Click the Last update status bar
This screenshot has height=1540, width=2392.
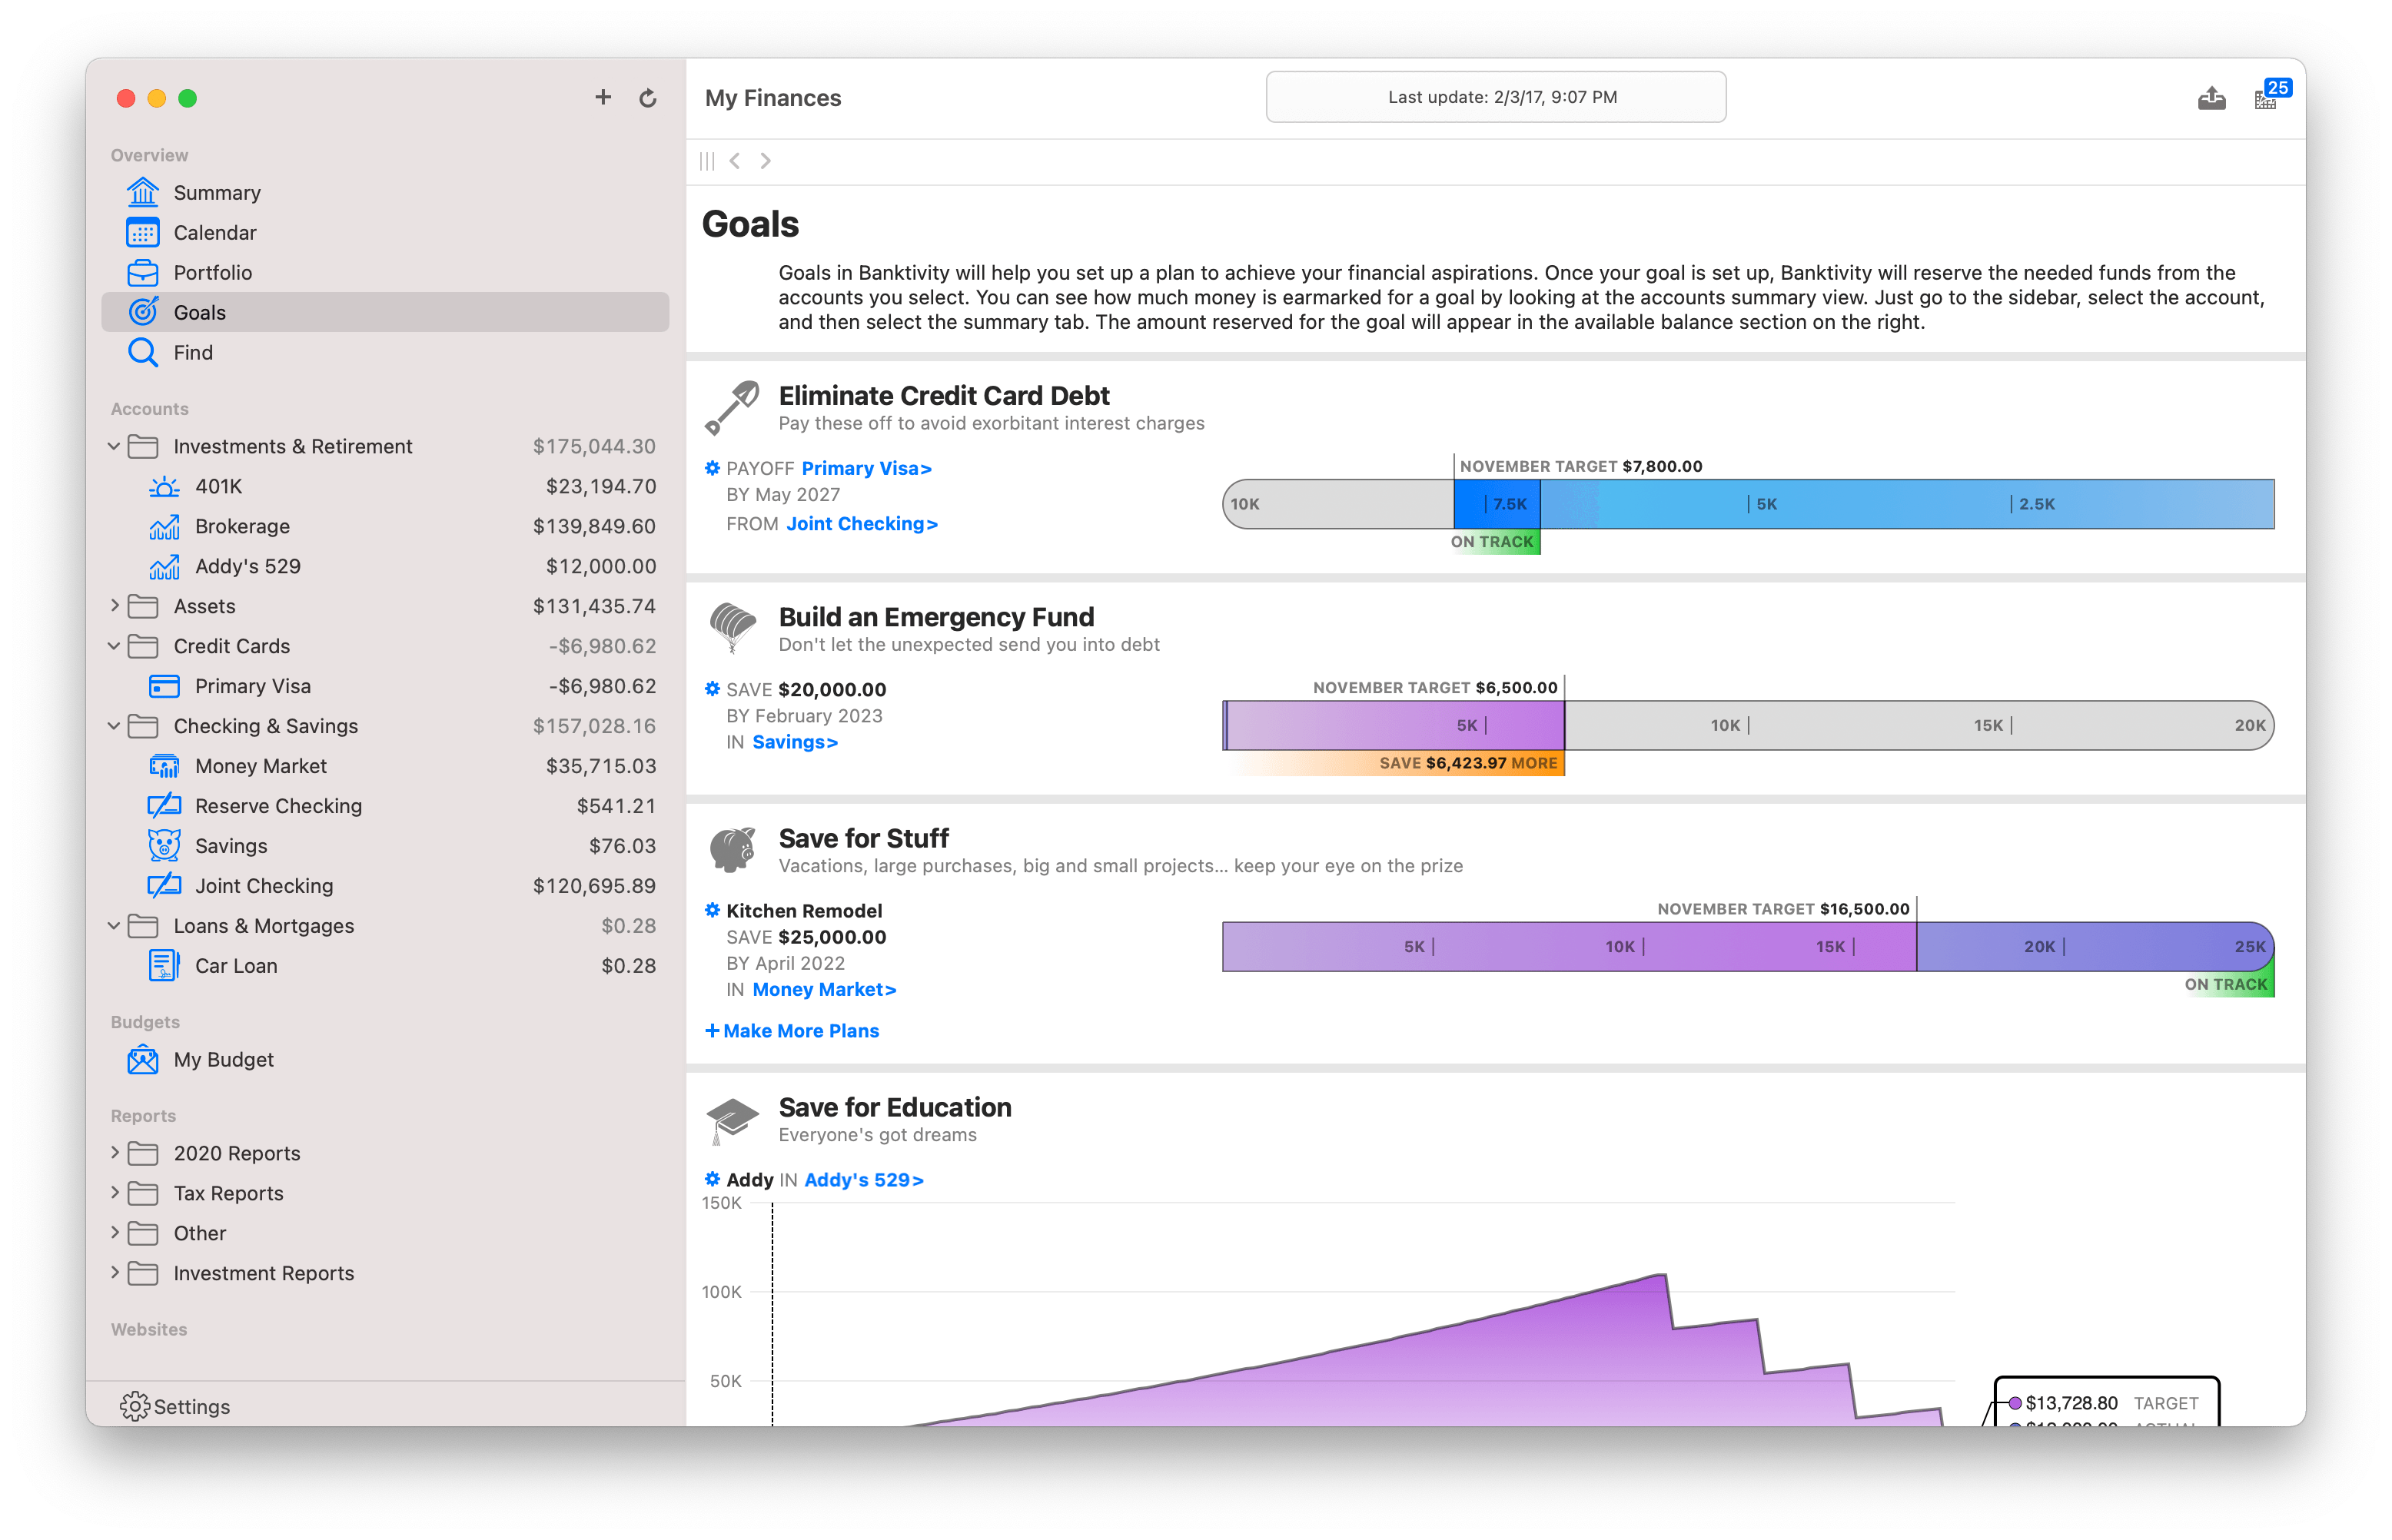[1496, 97]
